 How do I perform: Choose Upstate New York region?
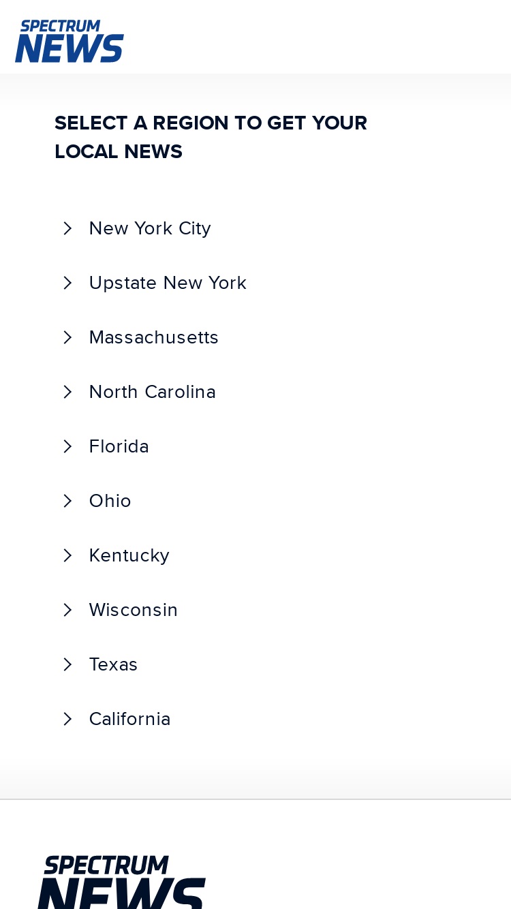click(168, 283)
